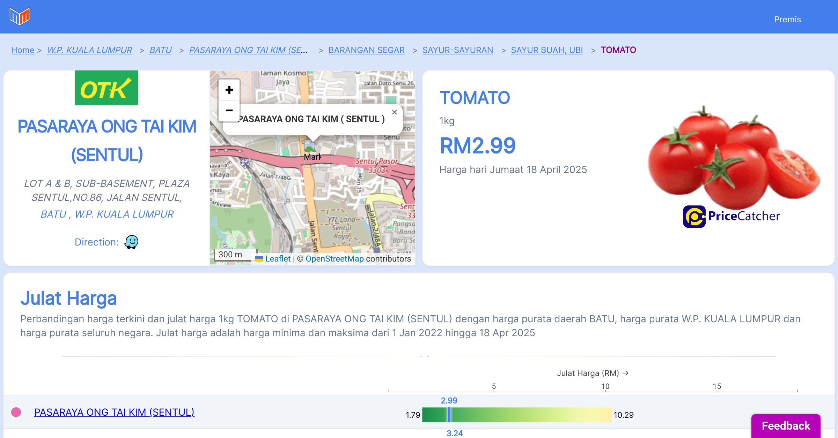Open W.P. KUALA LUMPUR breadcrumb
Screen dimensions: 838x438
pos(89,50)
